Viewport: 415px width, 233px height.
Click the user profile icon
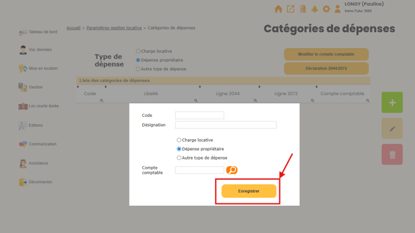pyautogui.click(x=338, y=9)
